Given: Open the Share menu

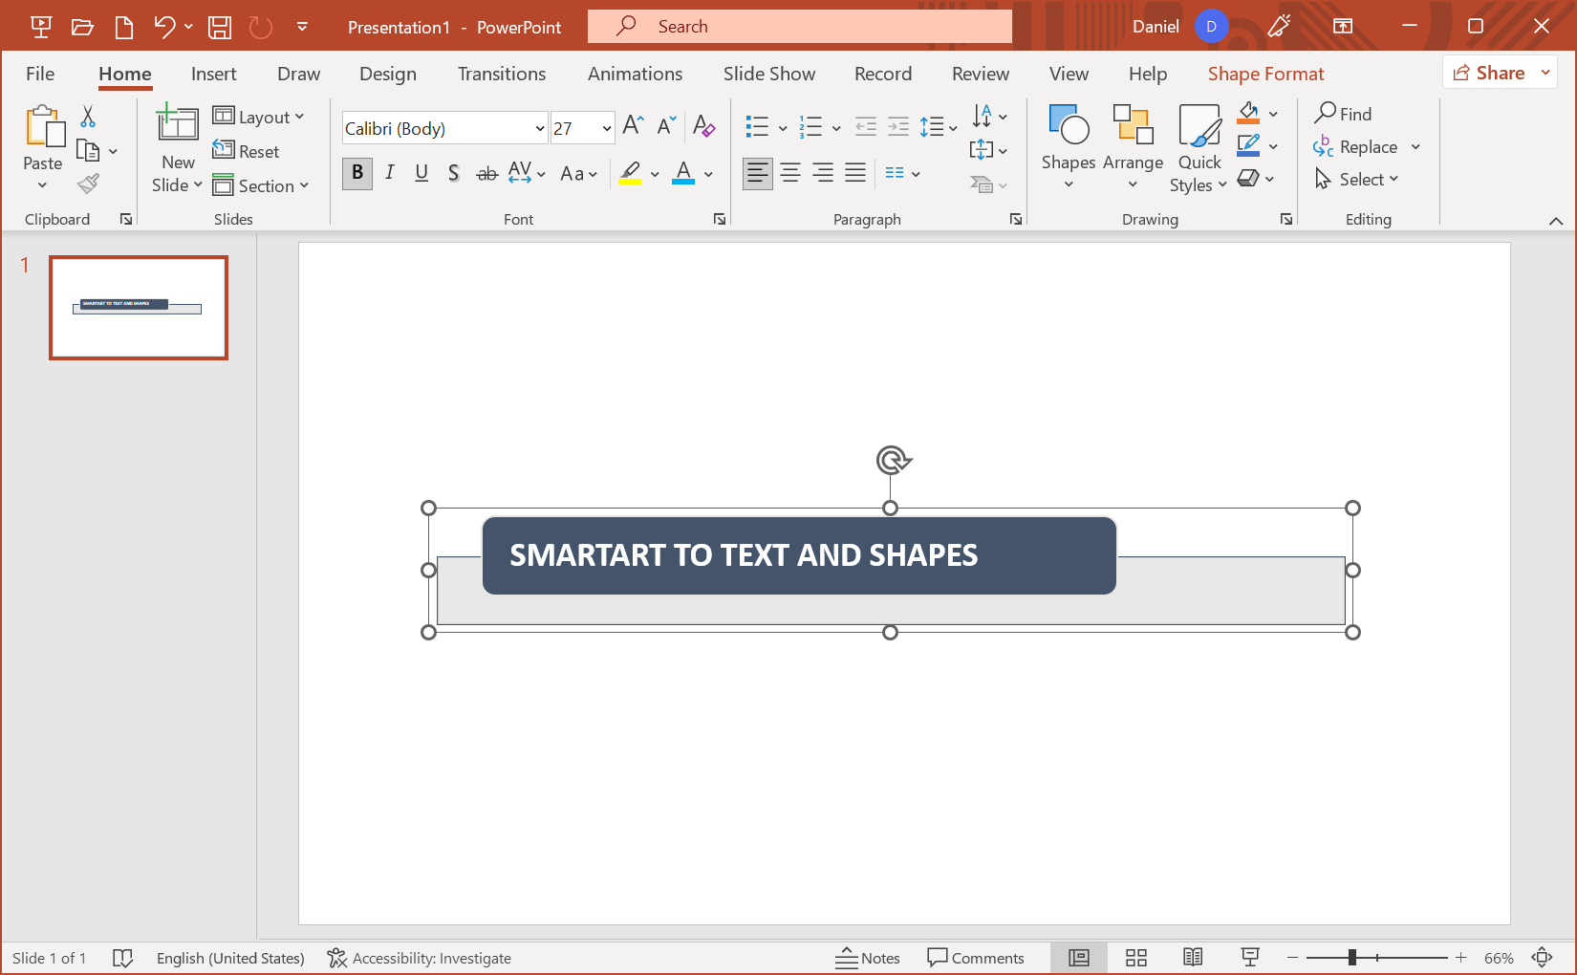Looking at the screenshot, I should coord(1498,72).
